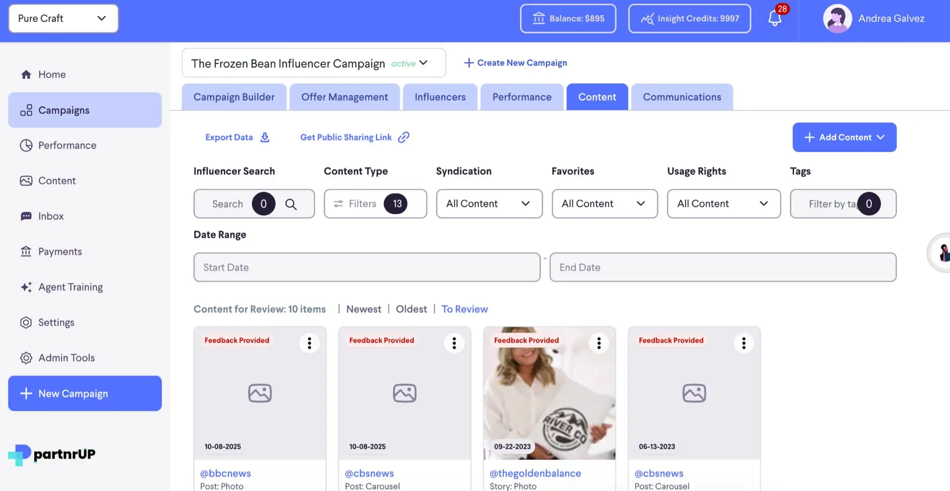The width and height of the screenshot is (950, 491).
Task: Open three-dot menu on 10-08-2025 @cbsnews card
Action: click(x=454, y=343)
